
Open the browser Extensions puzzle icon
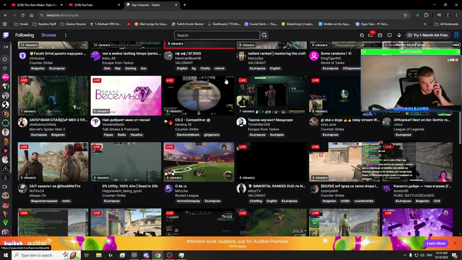pyautogui.click(x=426, y=15)
